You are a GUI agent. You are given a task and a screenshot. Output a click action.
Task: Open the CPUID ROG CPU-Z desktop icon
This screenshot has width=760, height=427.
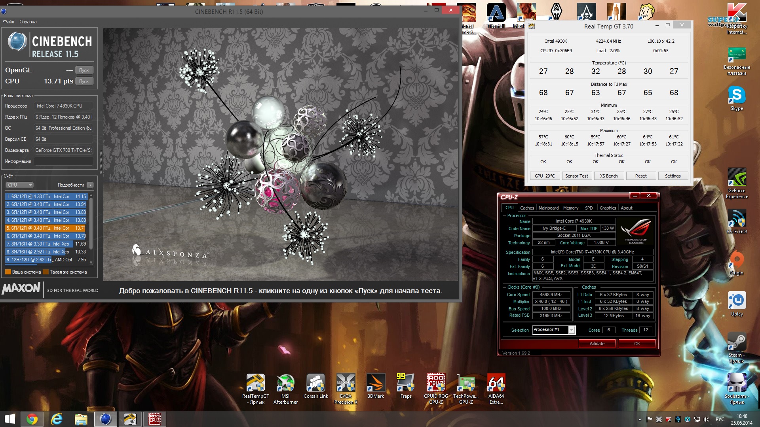pos(436,389)
